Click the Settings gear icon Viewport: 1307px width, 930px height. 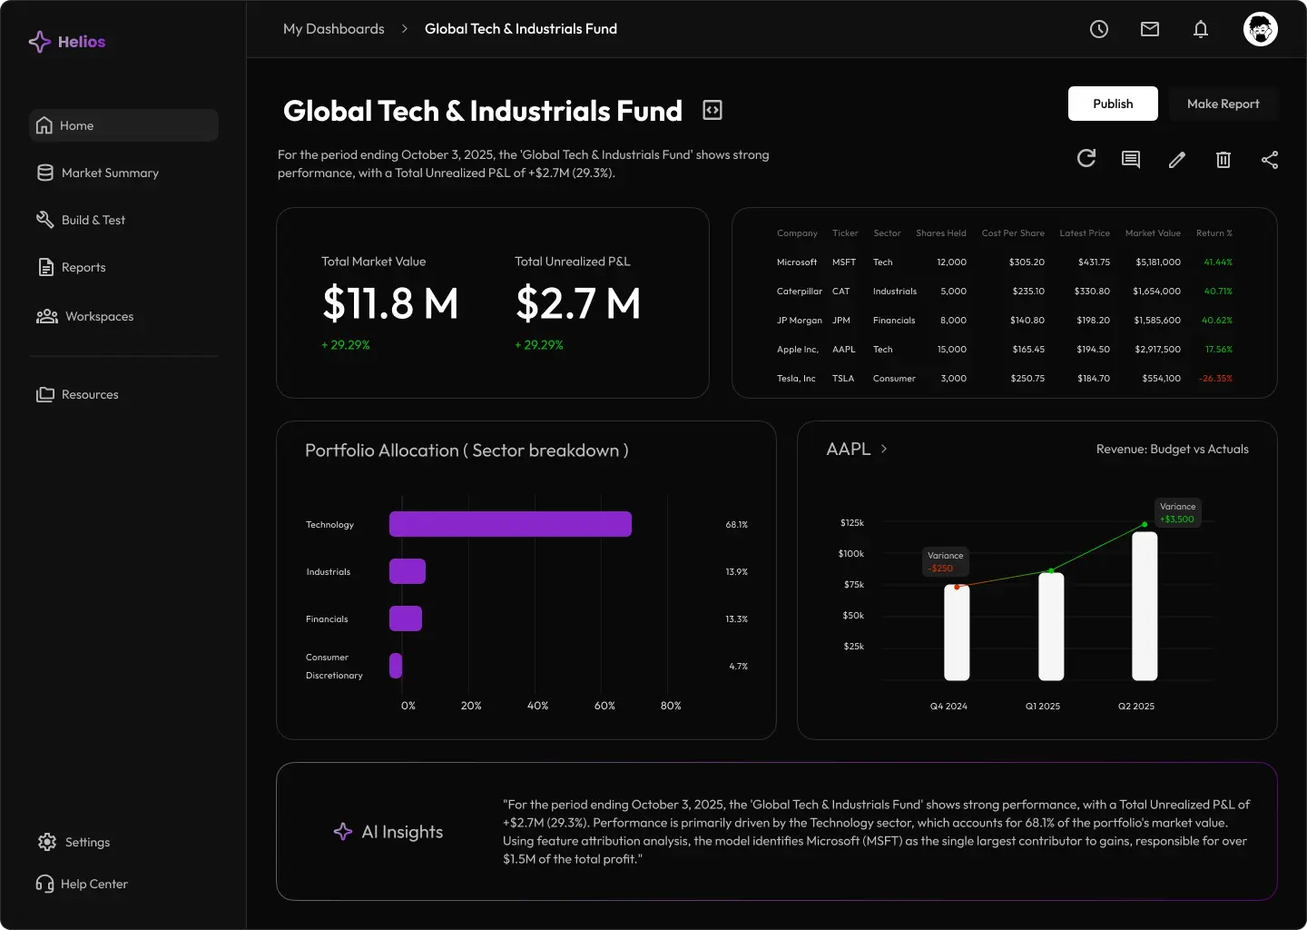[47, 842]
